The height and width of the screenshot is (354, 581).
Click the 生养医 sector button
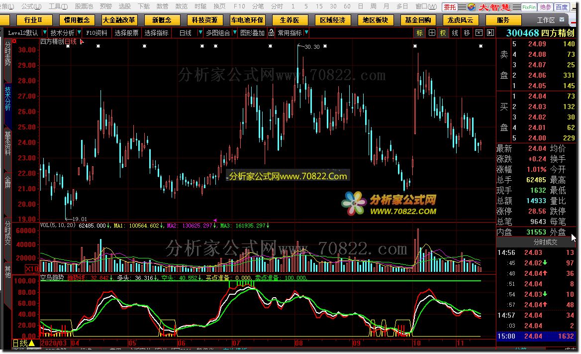click(x=290, y=20)
